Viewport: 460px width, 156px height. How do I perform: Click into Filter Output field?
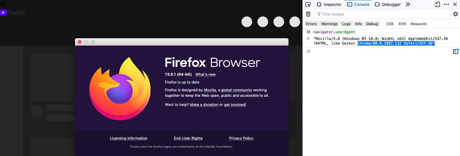(383, 14)
